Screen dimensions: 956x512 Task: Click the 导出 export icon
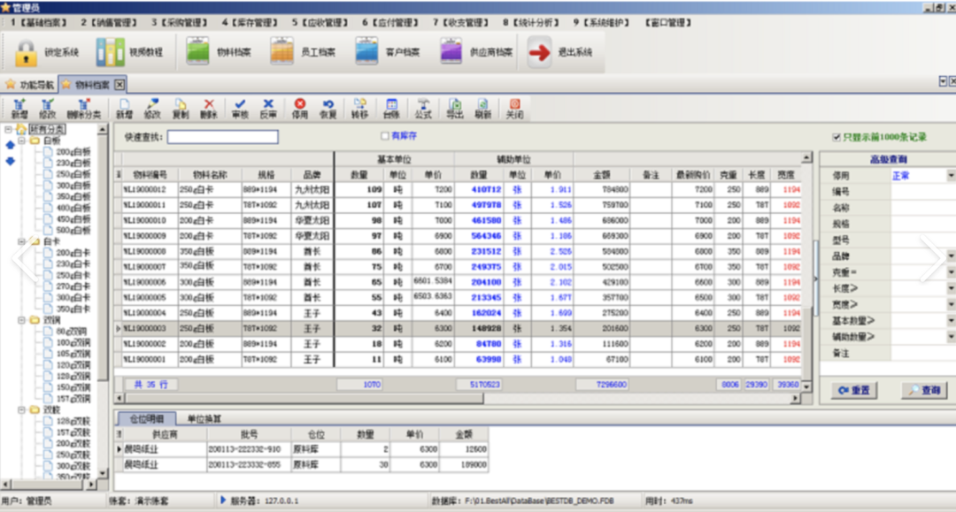tap(455, 109)
